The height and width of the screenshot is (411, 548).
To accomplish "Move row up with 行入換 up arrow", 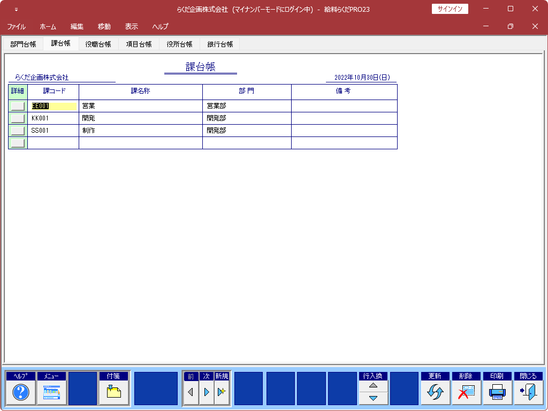I will tap(373, 386).
